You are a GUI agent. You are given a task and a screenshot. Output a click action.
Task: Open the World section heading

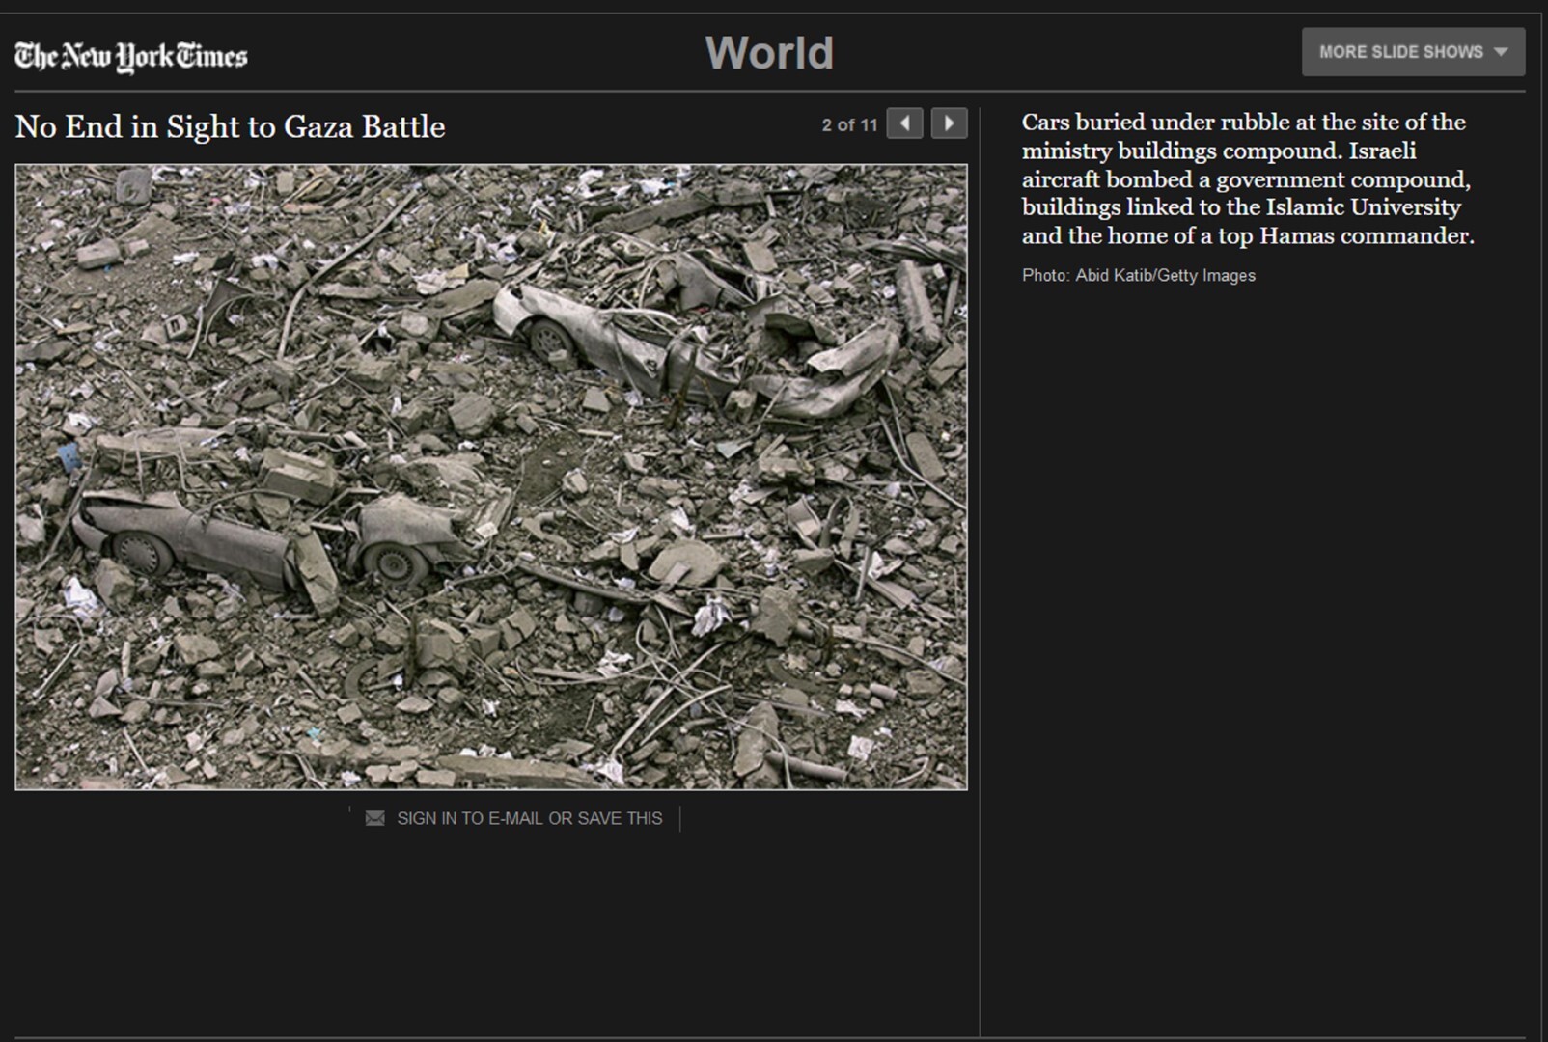tap(769, 53)
